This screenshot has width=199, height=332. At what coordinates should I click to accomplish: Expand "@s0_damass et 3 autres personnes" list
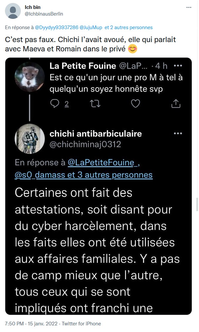[x=84, y=175]
